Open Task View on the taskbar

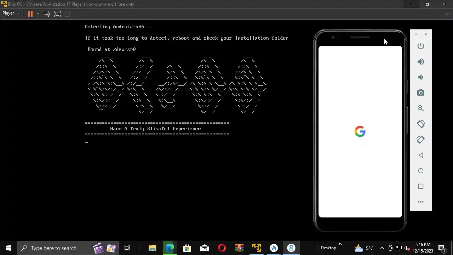[x=127, y=248]
